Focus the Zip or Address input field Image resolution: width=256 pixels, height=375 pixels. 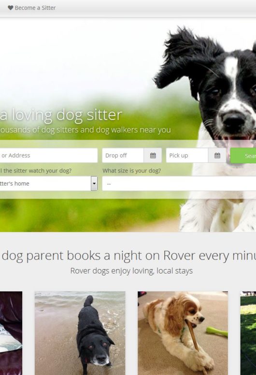48,156
